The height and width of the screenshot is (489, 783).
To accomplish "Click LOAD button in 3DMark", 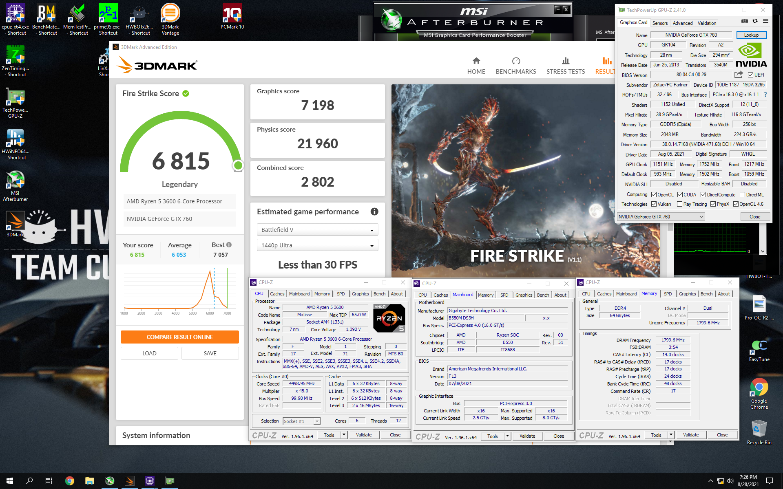I will (149, 353).
